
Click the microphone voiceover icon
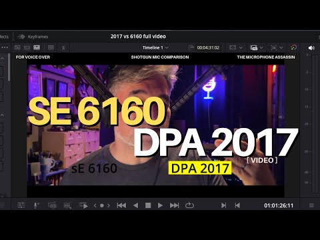pyautogui.click(x=36, y=205)
